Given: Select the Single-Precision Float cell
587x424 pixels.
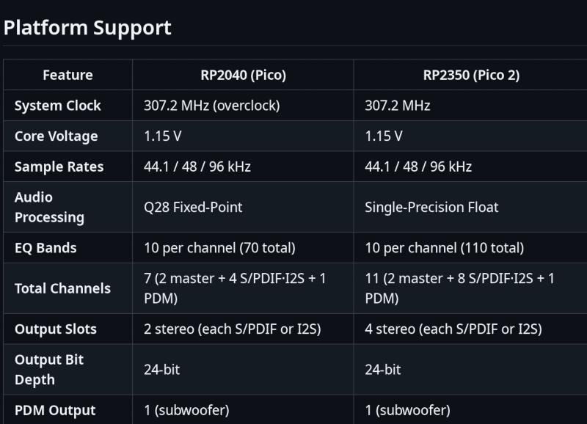Looking at the screenshot, I should [x=431, y=208].
